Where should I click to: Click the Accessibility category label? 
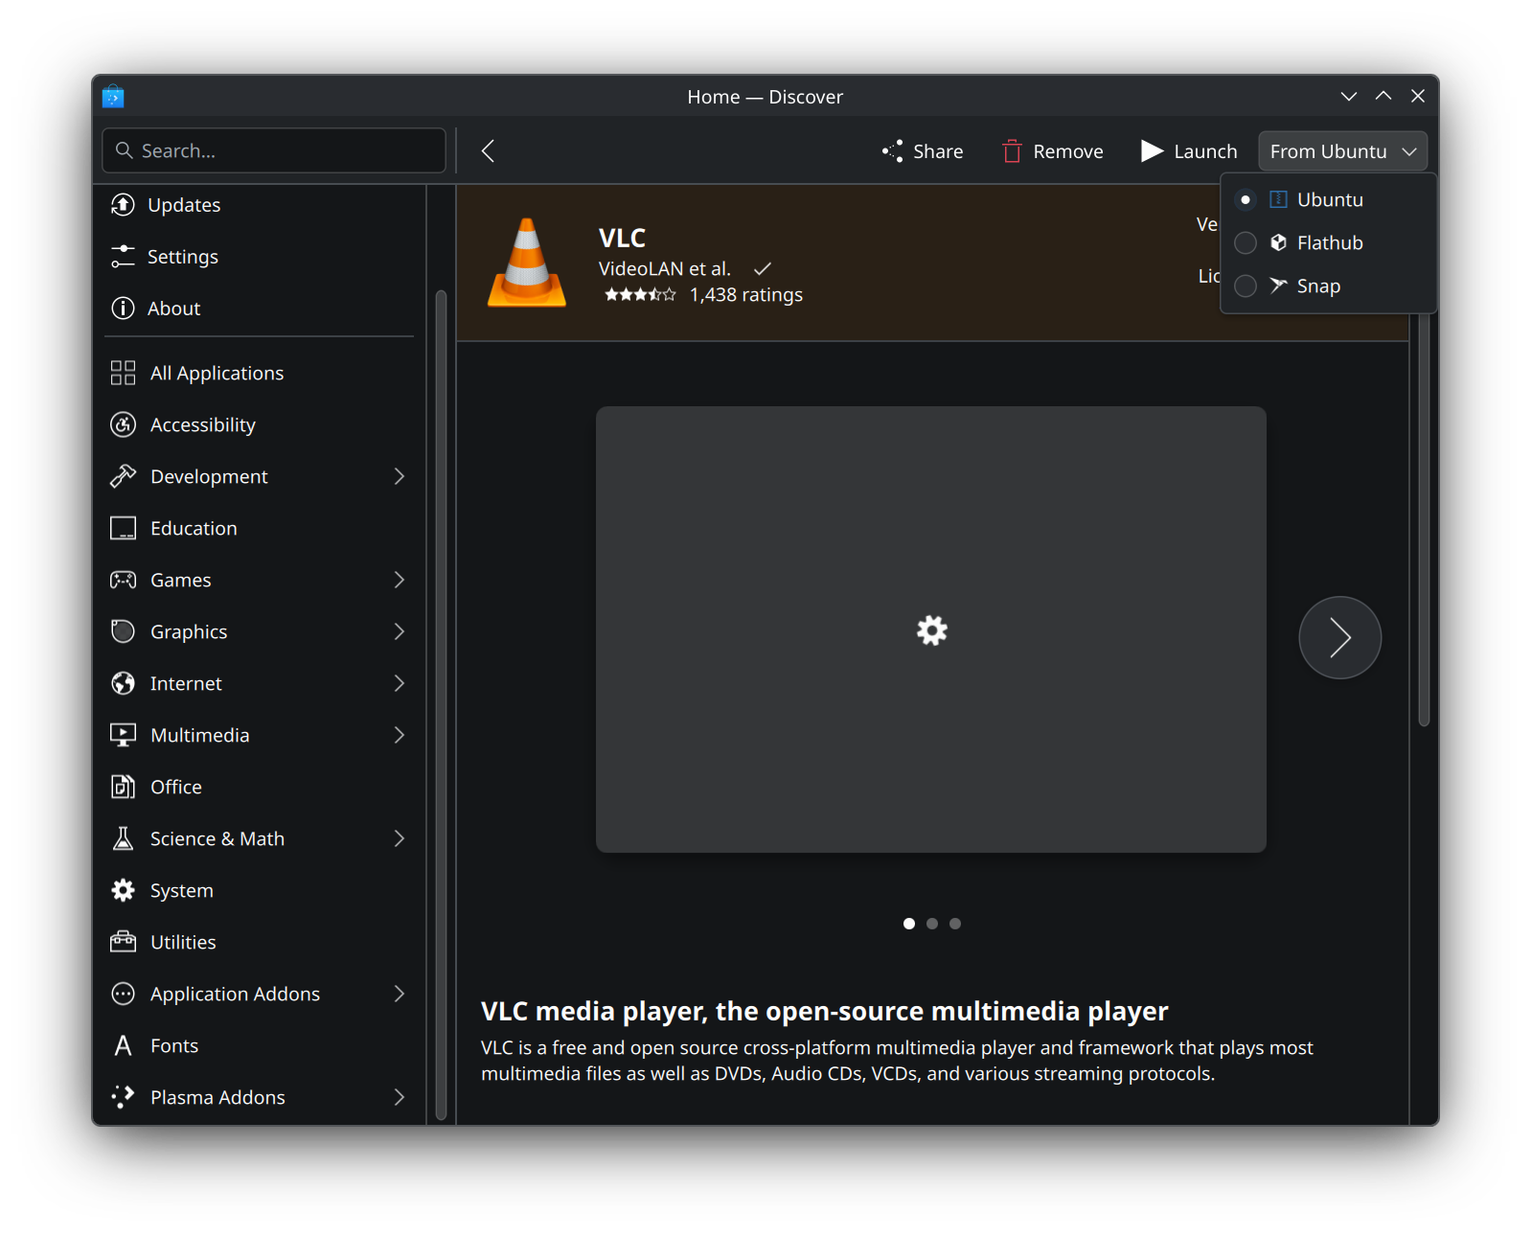203,424
